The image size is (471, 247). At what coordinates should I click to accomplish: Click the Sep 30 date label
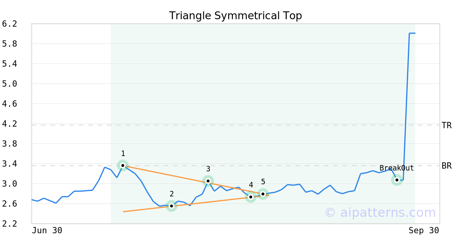(424, 231)
